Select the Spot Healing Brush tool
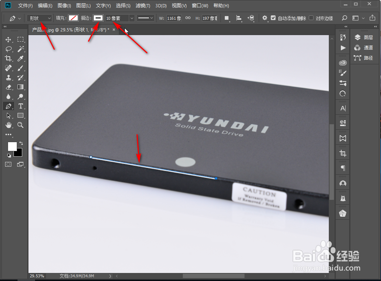This screenshot has height=281, width=381. click(x=8, y=68)
